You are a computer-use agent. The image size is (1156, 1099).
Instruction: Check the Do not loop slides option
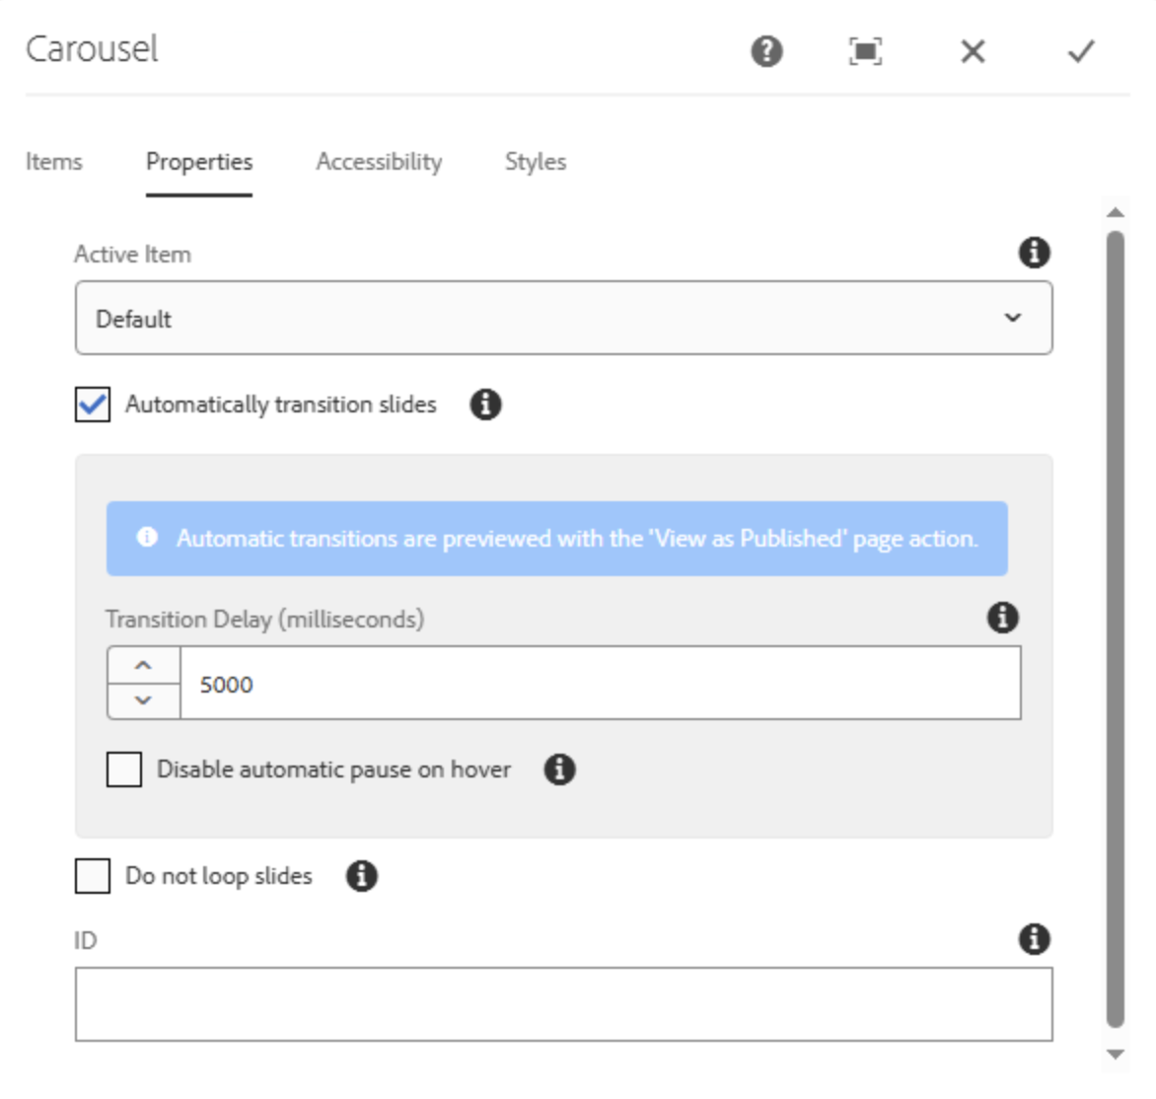pos(92,874)
